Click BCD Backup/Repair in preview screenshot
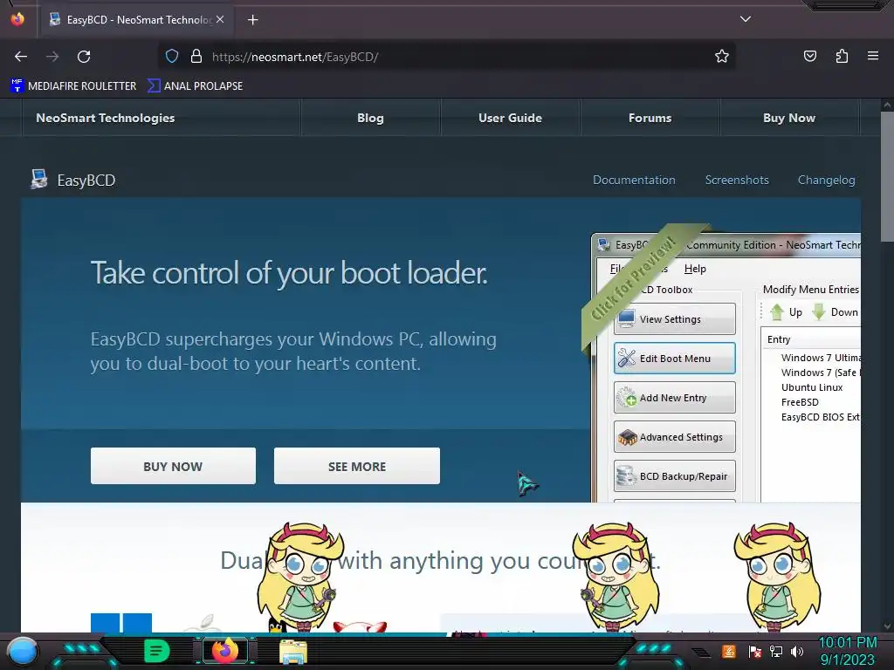894x670 pixels. click(x=675, y=476)
